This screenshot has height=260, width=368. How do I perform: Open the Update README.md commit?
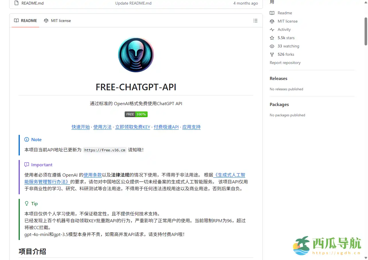point(133,3)
